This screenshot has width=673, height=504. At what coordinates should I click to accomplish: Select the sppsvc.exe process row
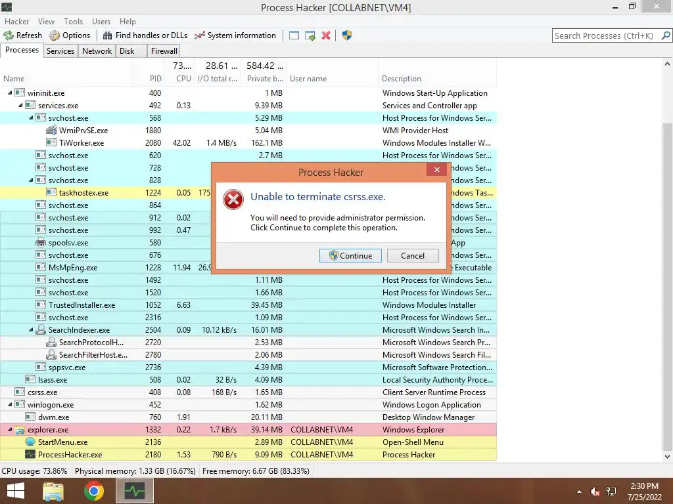[248, 367]
